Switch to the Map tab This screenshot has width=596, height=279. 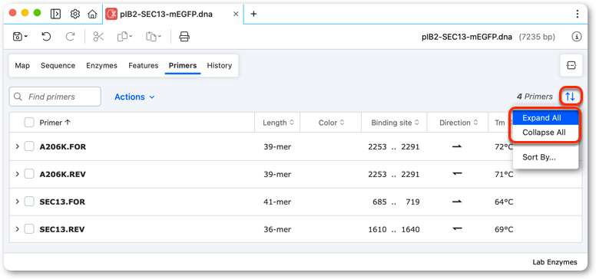click(22, 66)
